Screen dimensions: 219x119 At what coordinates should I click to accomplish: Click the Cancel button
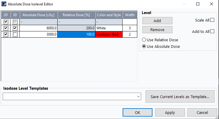tap(202, 112)
